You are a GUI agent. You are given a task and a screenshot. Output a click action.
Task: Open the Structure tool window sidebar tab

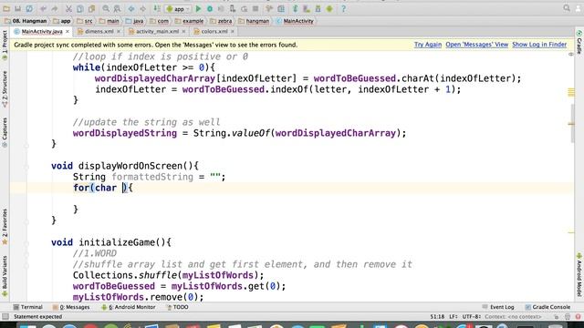5,89
